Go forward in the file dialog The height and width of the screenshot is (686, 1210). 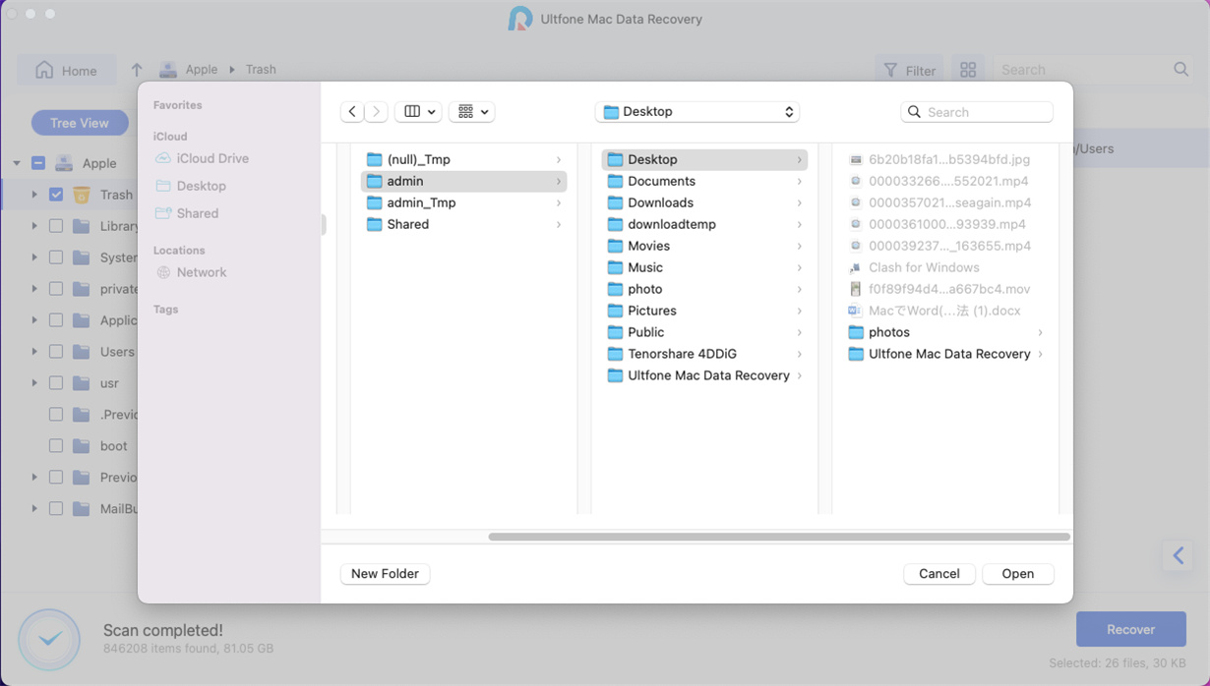point(376,112)
